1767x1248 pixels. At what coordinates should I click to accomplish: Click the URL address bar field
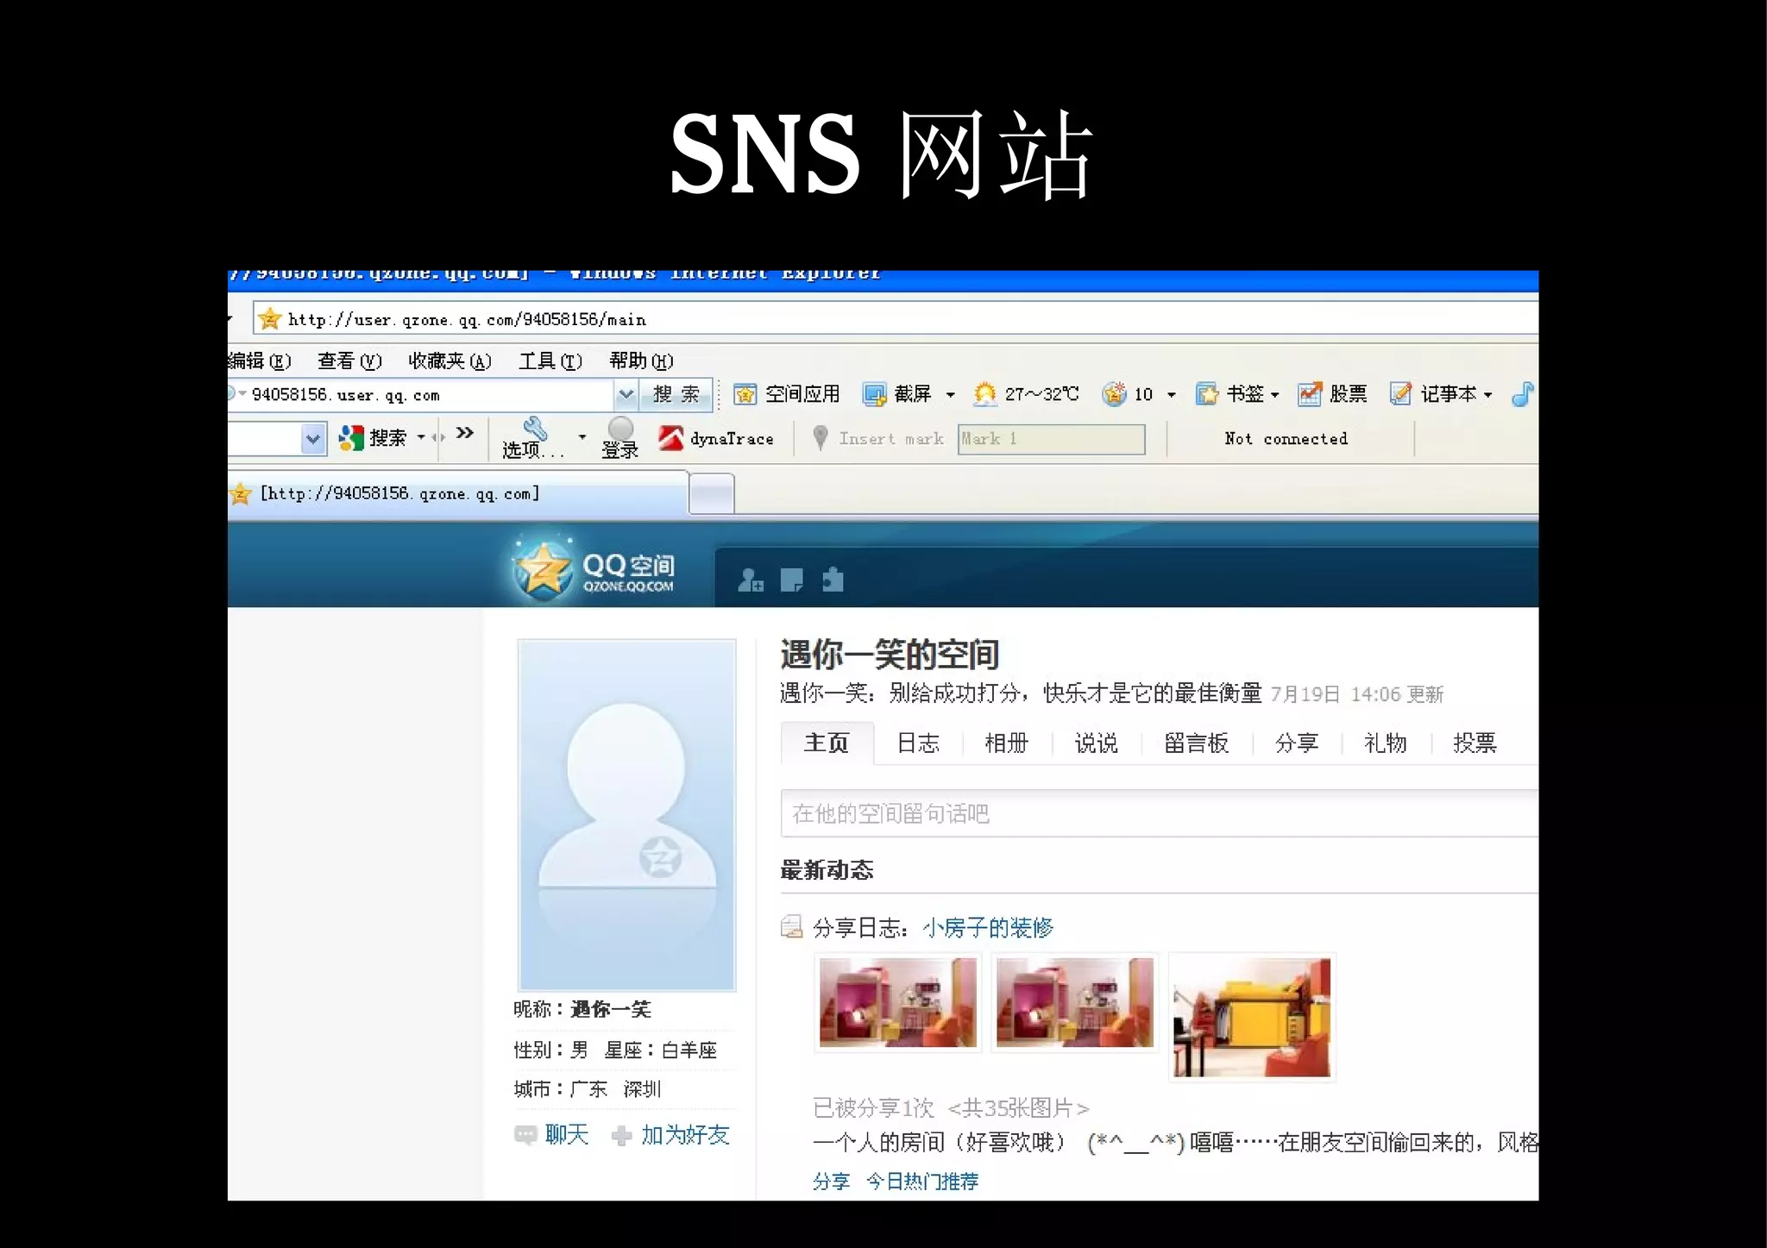(x=896, y=318)
